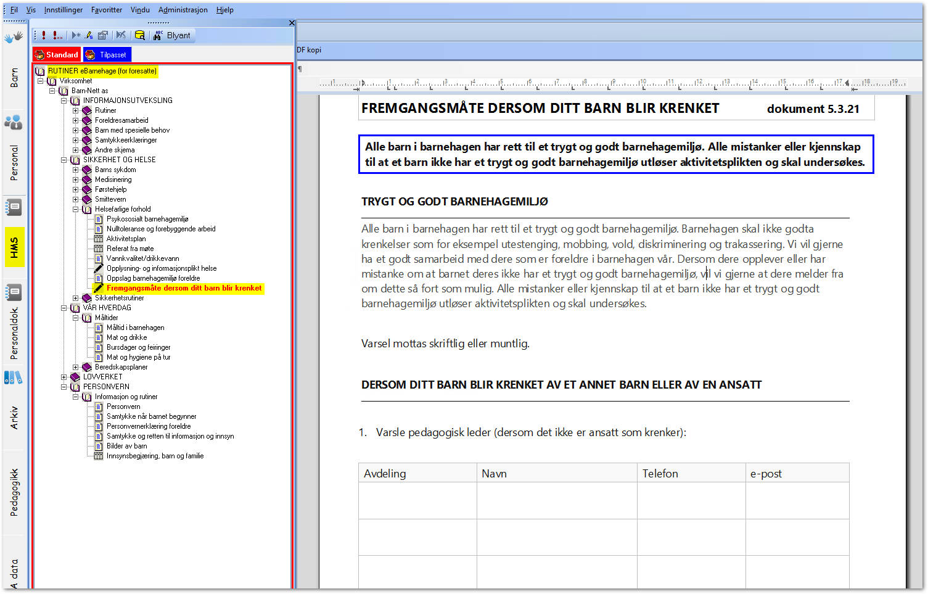
Task: Click the blue people icon above Personal
Action: point(14,122)
